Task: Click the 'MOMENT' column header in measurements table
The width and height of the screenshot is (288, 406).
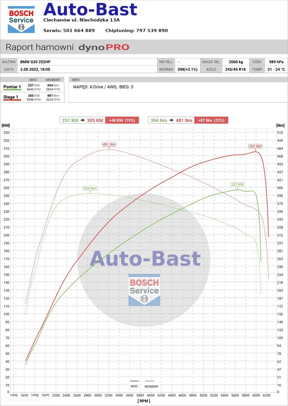Action: click(53, 80)
